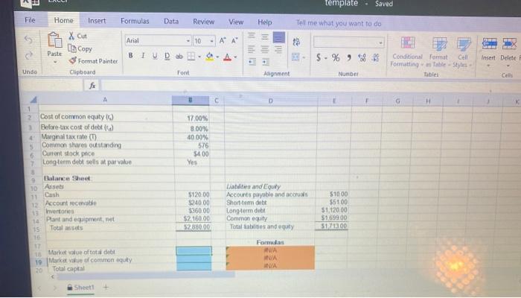Open the borders dropdown arrow

[199, 57]
